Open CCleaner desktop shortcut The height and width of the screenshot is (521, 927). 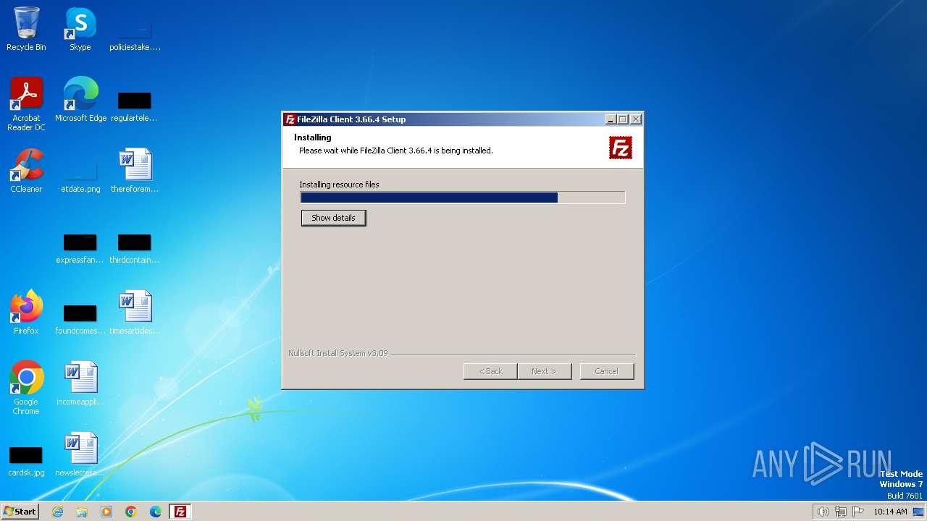pyautogui.click(x=26, y=171)
